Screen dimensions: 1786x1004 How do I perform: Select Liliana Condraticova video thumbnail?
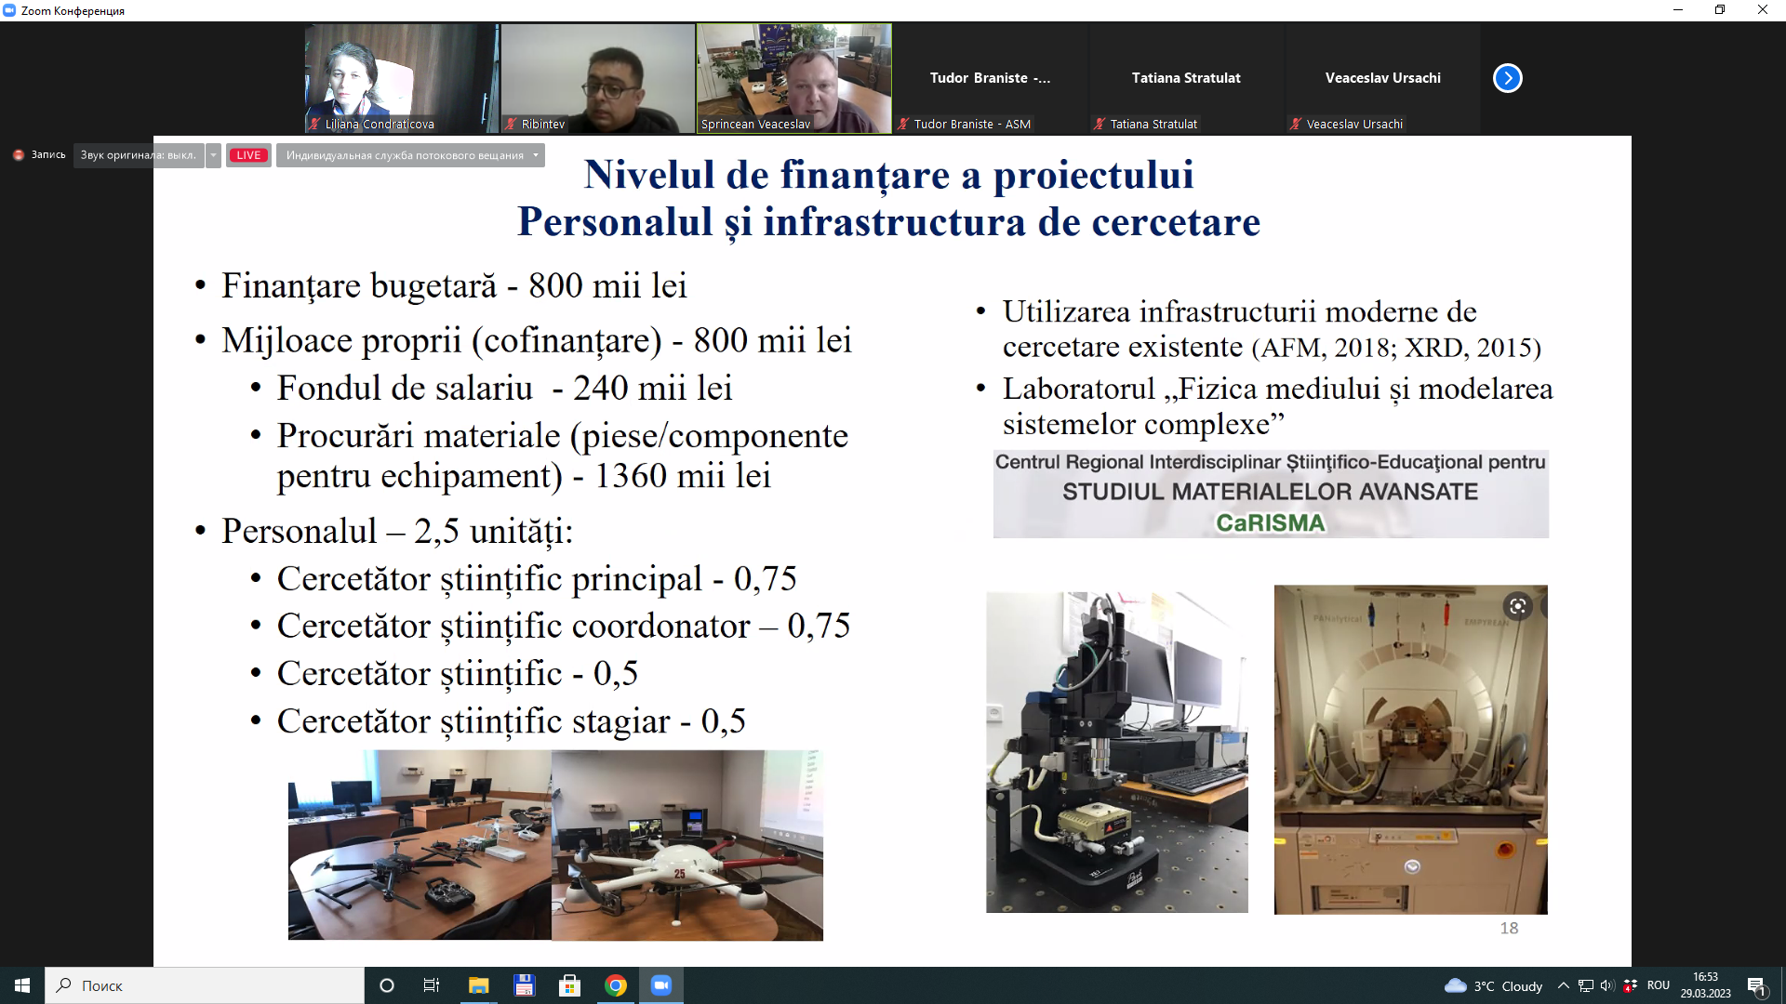coord(401,78)
